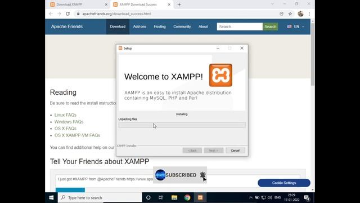Click the browser forward arrow
360x203 pixels.
pyautogui.click(x=59, y=14)
